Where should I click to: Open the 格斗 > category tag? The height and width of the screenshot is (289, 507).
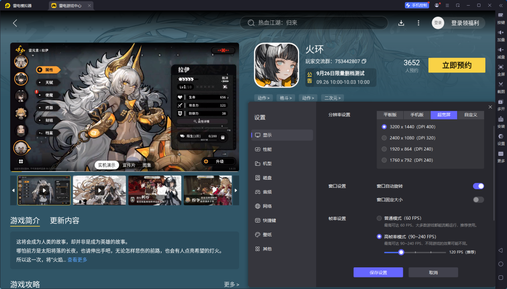[286, 98]
